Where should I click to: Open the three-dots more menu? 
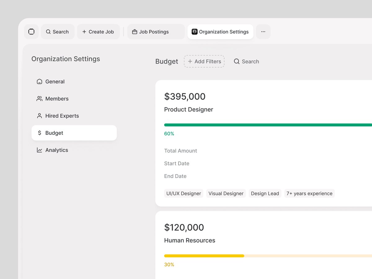263,32
